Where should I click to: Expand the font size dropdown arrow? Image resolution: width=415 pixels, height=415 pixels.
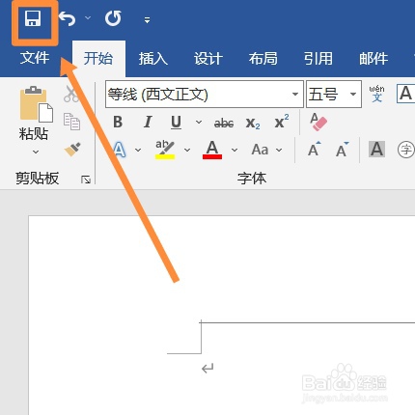[353, 95]
